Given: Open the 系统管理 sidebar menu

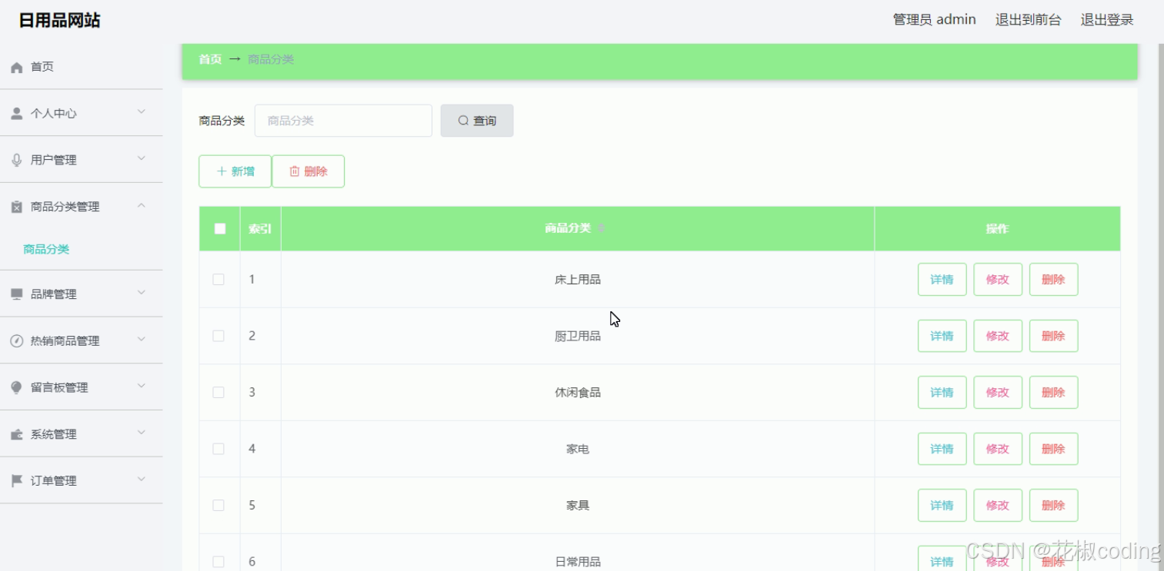Looking at the screenshot, I should click(81, 434).
